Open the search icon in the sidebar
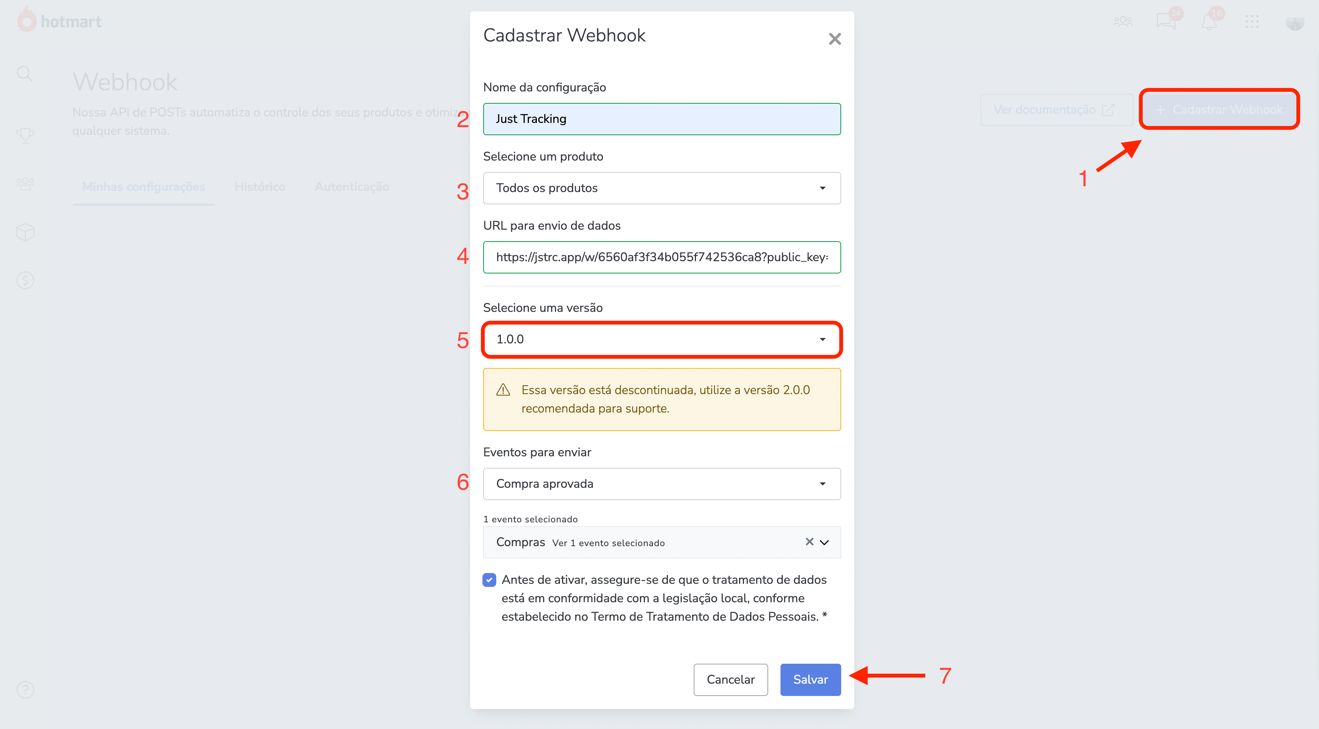The image size is (1319, 729). click(25, 74)
